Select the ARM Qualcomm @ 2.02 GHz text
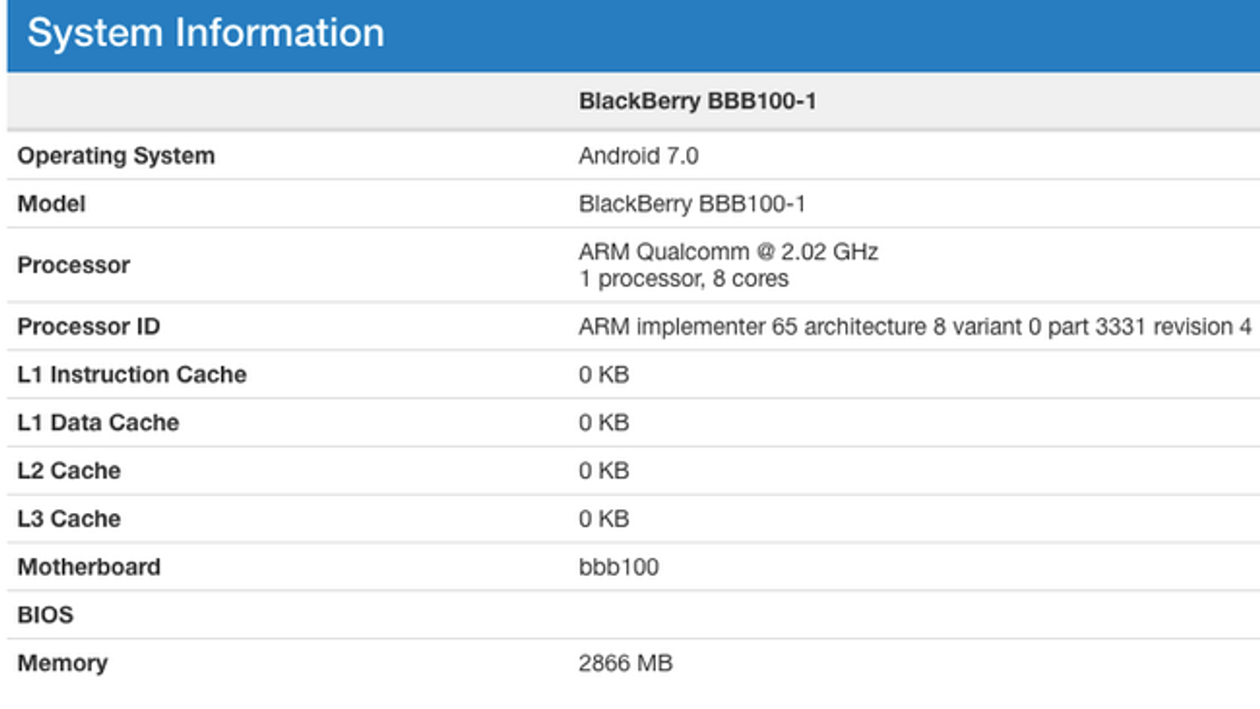The height and width of the screenshot is (709, 1260). [728, 252]
